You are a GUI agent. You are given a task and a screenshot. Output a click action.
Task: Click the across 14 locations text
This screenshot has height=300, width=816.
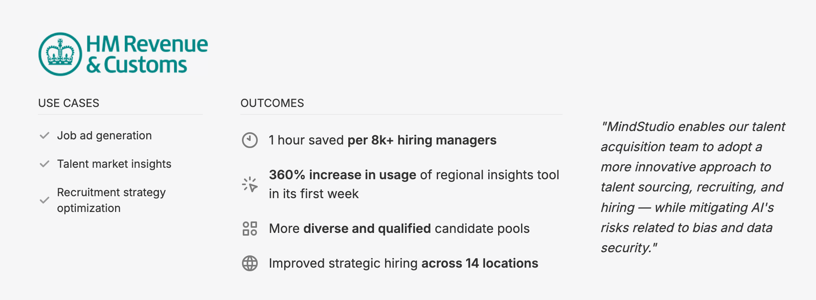point(480,263)
